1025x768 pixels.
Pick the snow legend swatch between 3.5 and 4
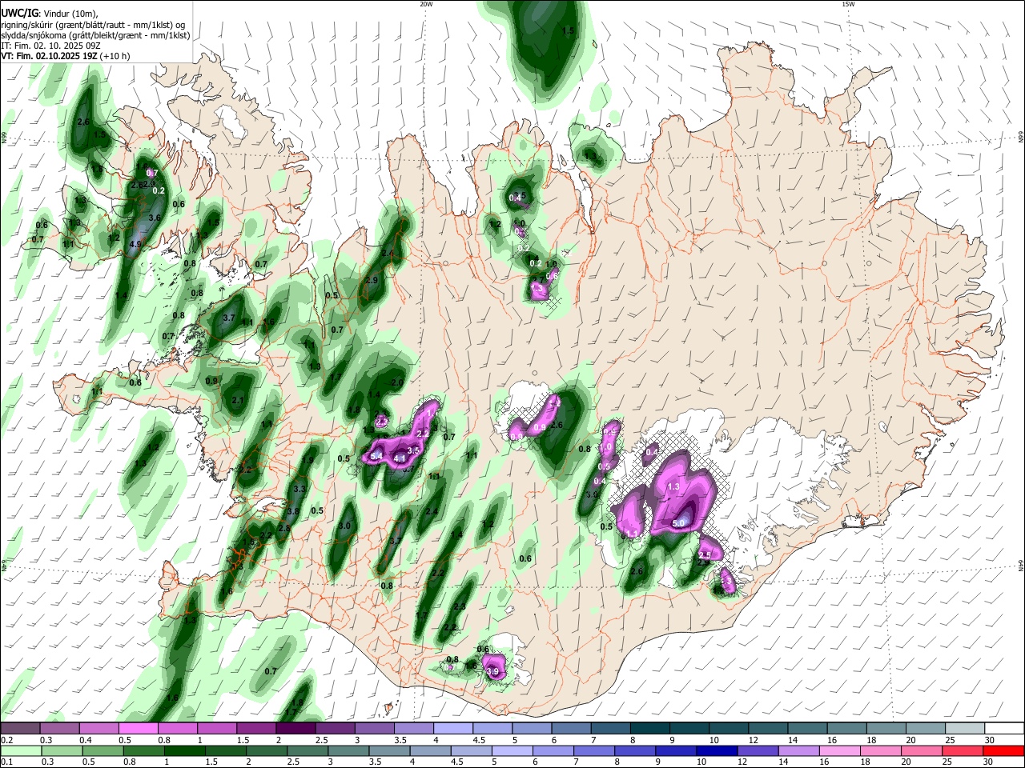[414, 729]
